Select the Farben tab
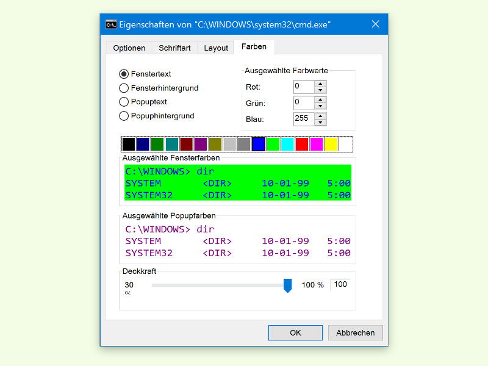 tap(254, 47)
